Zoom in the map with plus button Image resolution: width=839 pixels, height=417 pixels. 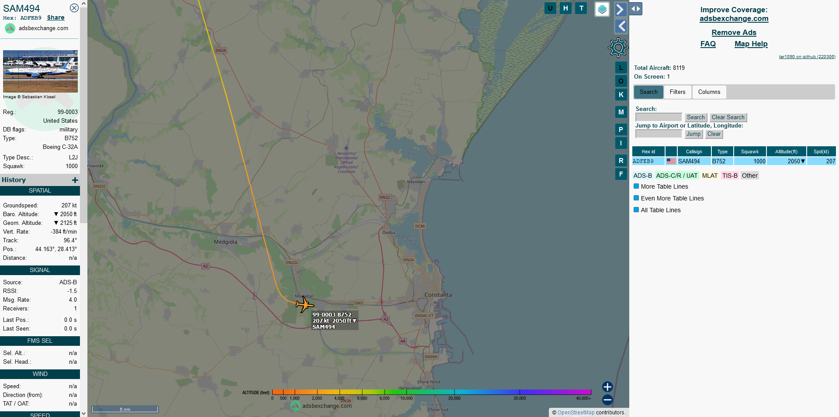tap(607, 387)
